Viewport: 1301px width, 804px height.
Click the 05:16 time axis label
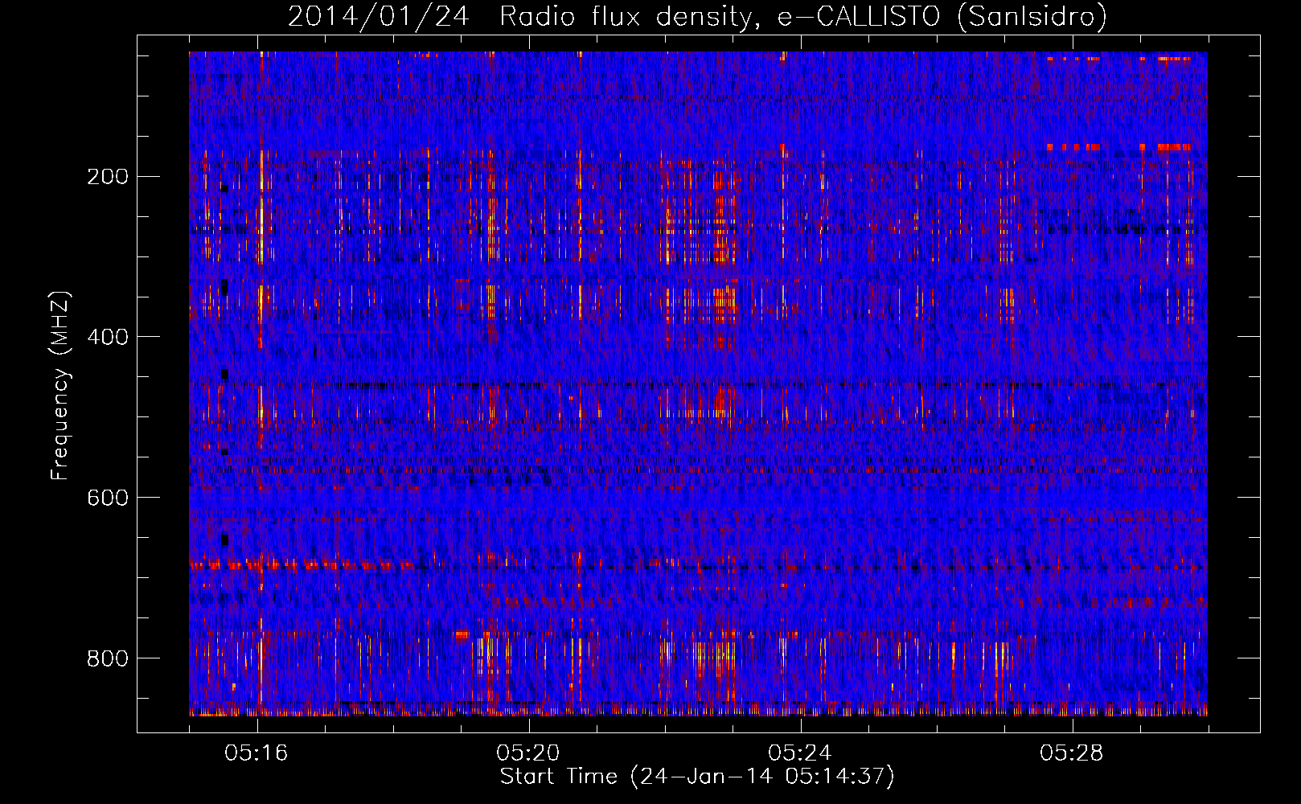pos(257,753)
